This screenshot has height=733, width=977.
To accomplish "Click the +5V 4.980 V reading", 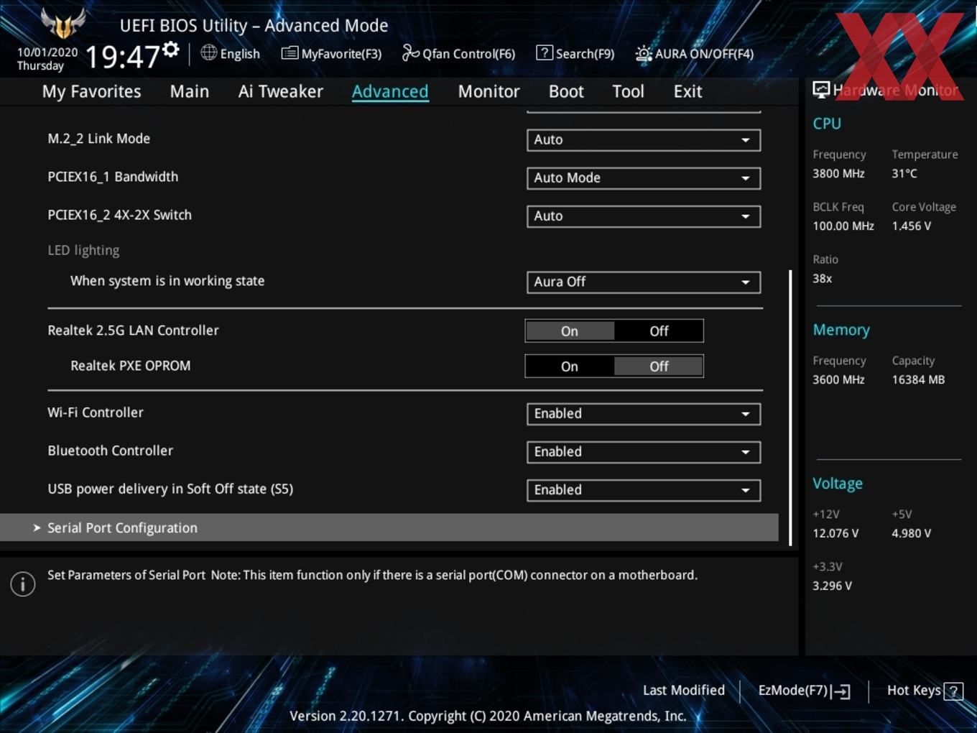I will [912, 533].
